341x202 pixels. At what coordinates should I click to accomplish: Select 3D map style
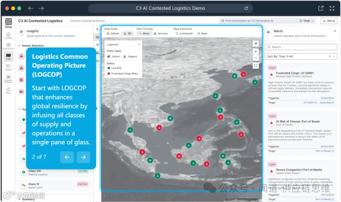point(127,33)
